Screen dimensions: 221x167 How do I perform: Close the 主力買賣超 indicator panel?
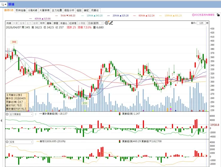click(x=7, y=114)
